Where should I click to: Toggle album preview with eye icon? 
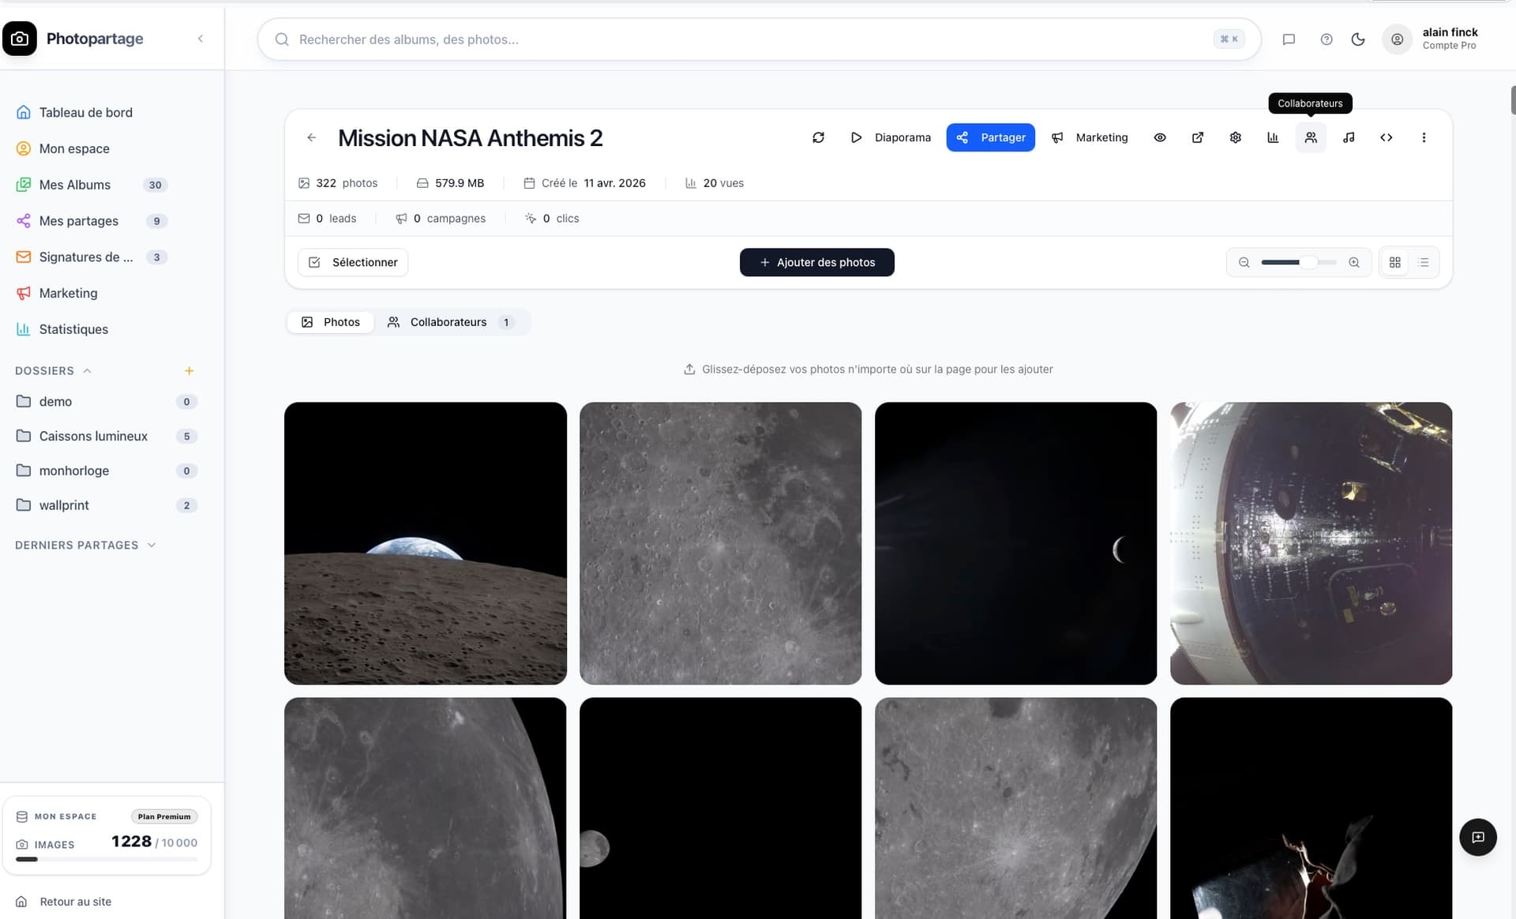[x=1160, y=137]
